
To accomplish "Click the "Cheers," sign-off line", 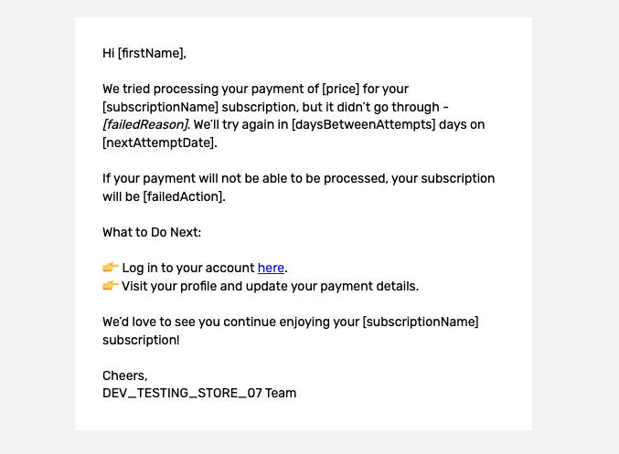I will pos(124,375).
